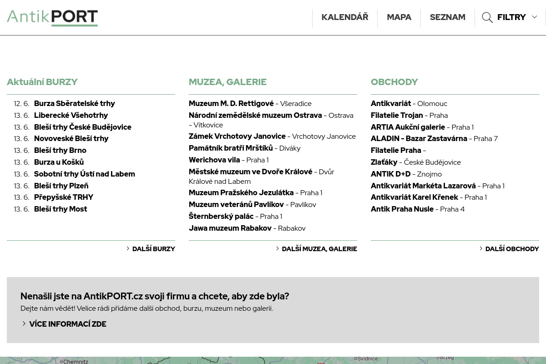Open Muzeum M. D. Rettigové entry
The height and width of the screenshot is (364, 546).
(x=231, y=103)
